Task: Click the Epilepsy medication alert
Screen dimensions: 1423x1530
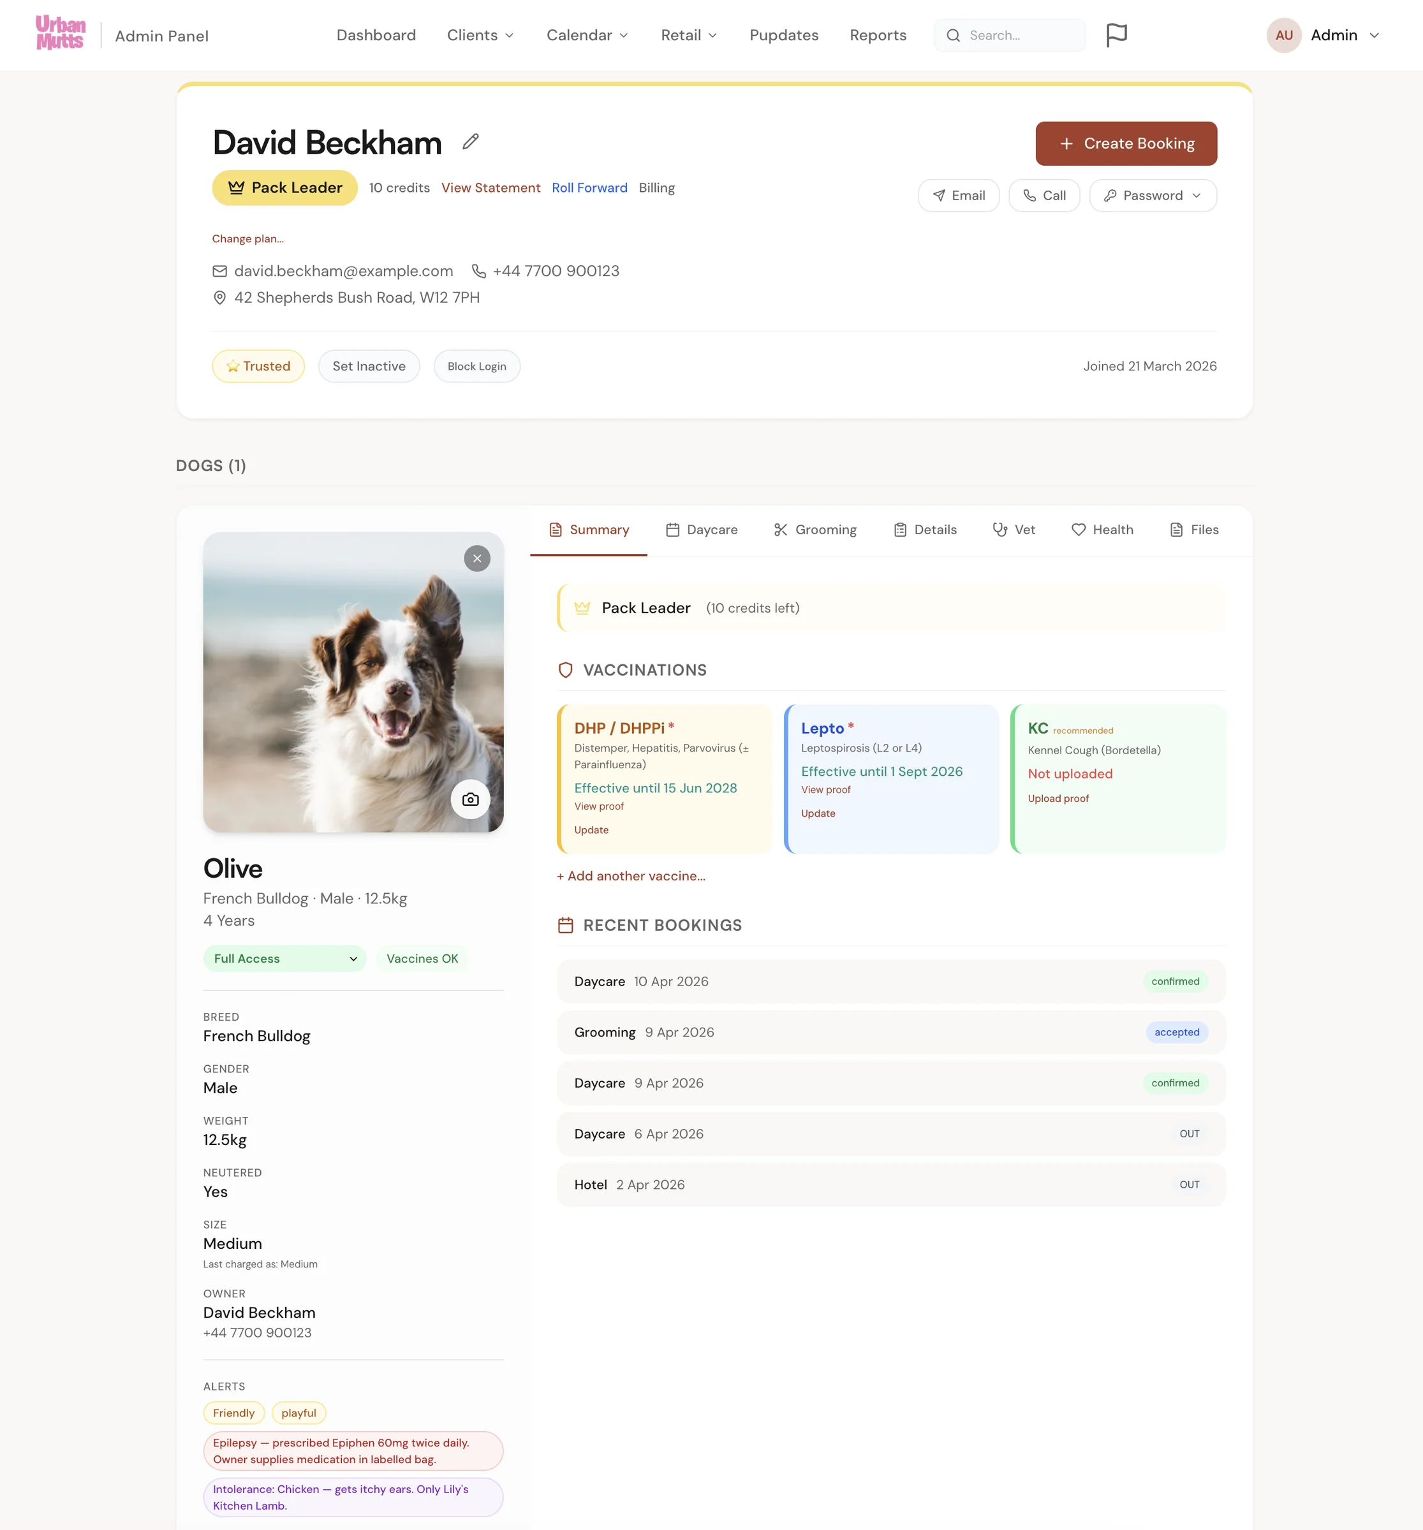Action: (353, 1451)
